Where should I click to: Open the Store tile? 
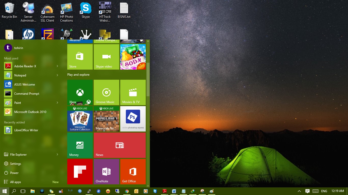tap(80, 57)
